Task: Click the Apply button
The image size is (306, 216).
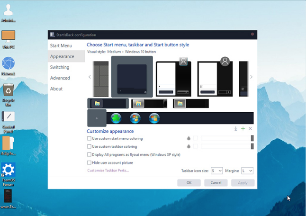Action: 243,183
